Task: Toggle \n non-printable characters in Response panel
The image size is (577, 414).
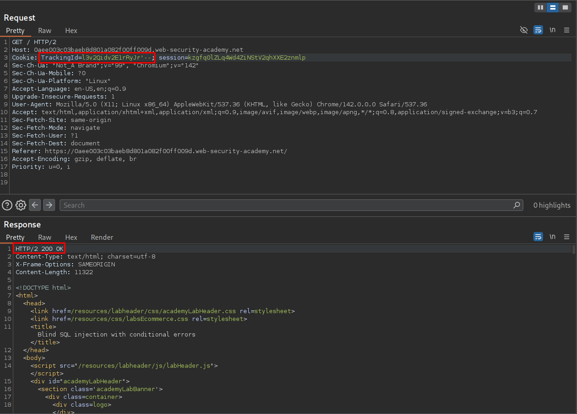Action: [x=553, y=237]
